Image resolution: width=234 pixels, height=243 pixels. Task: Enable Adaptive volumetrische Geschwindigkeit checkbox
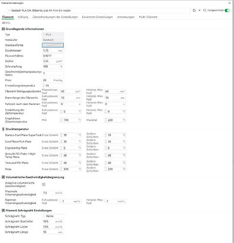pos(44,184)
